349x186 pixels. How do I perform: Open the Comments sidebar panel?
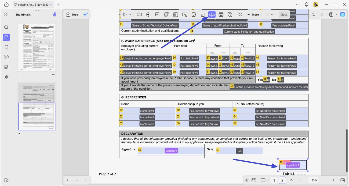pos(6,57)
